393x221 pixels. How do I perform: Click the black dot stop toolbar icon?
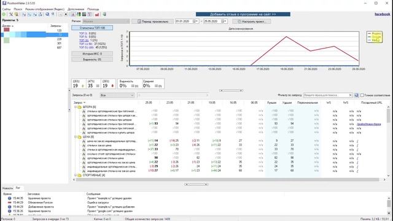[x=66, y=15]
